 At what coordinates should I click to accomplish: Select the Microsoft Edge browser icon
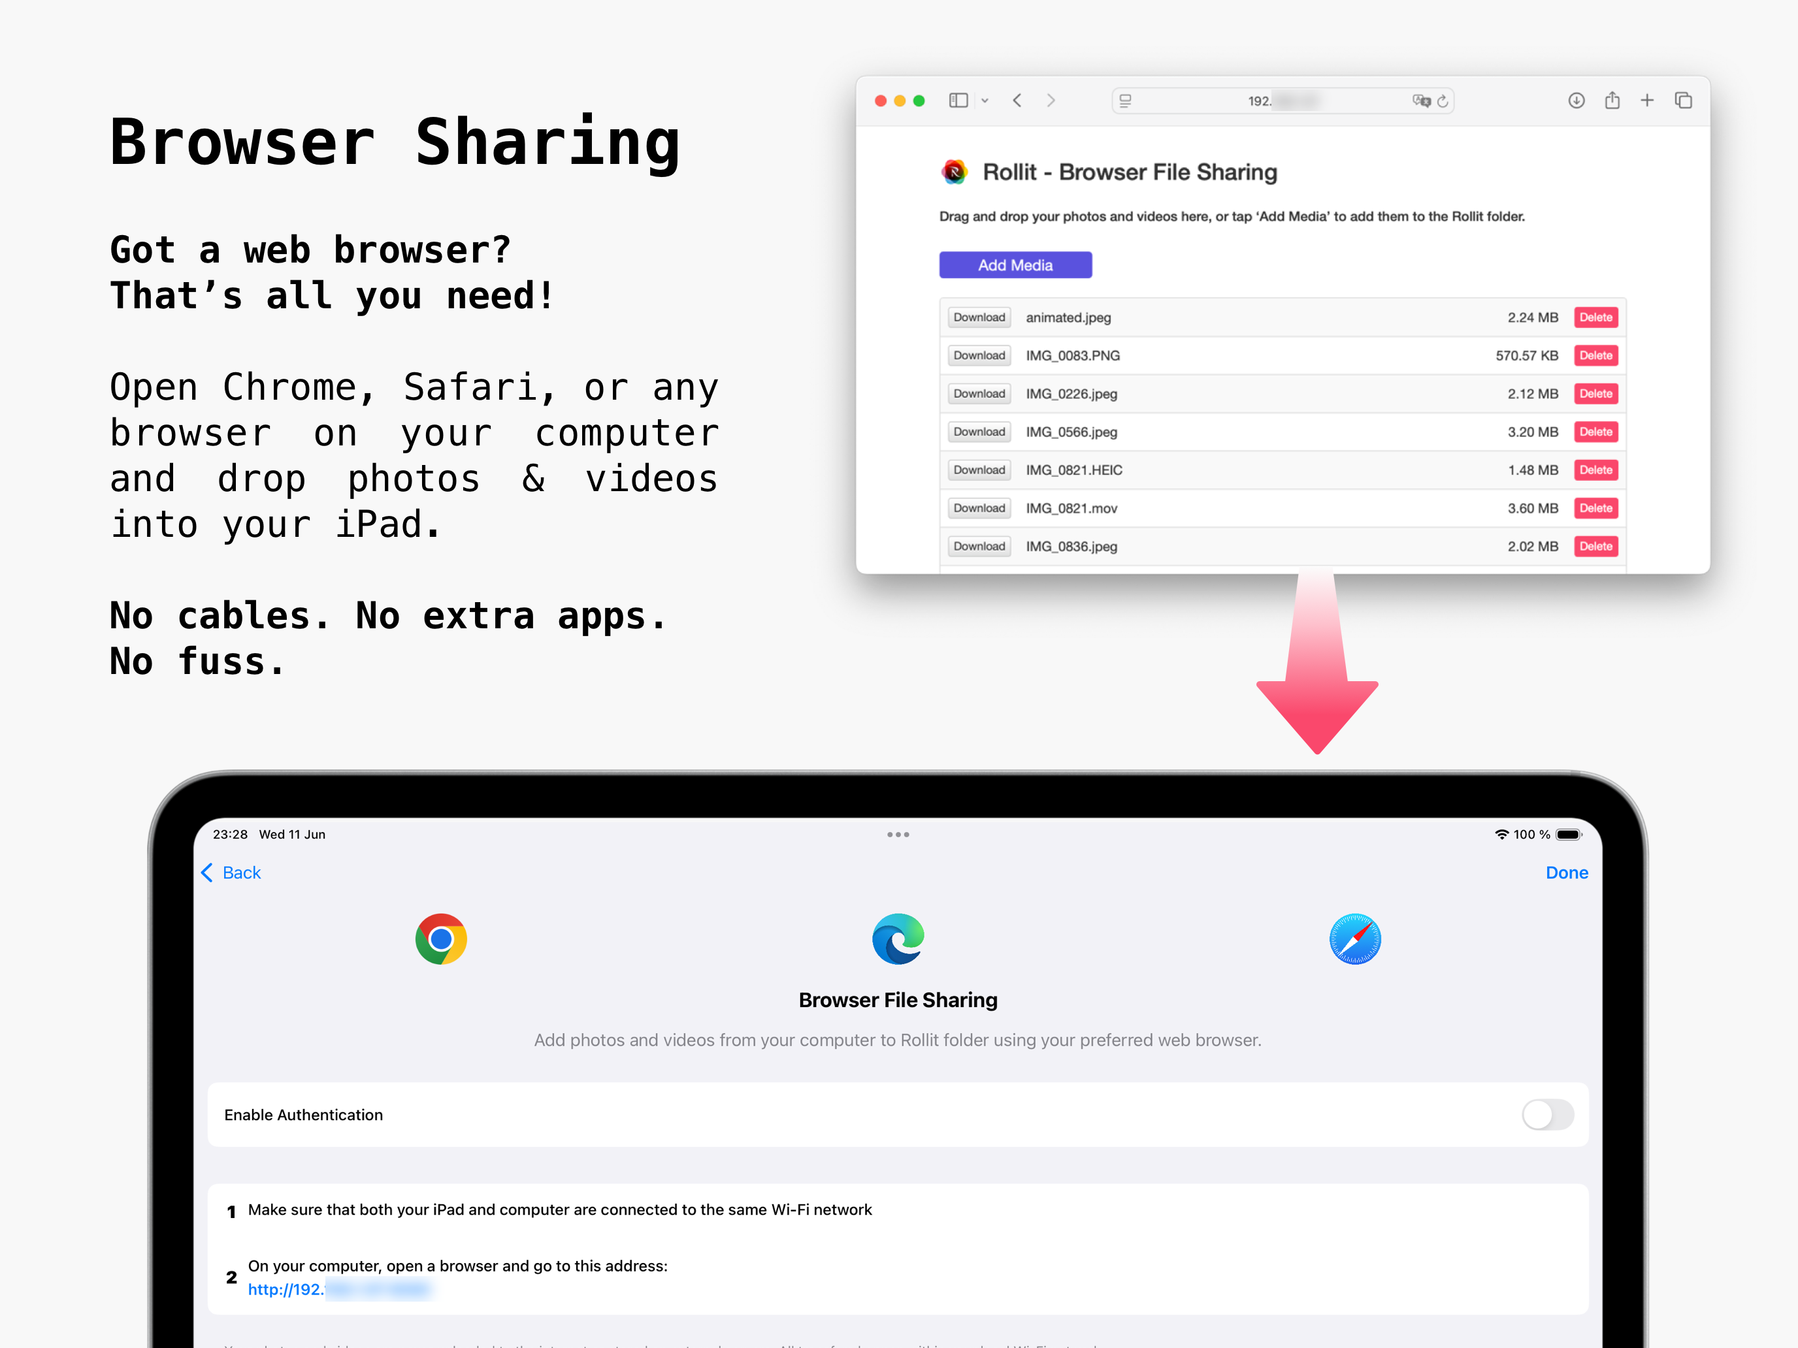[898, 939]
